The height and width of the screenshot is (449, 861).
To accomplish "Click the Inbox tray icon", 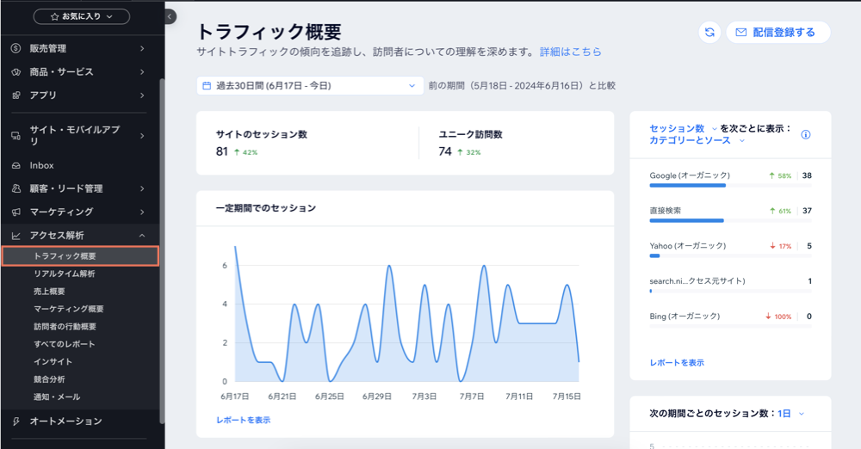I will [x=15, y=165].
